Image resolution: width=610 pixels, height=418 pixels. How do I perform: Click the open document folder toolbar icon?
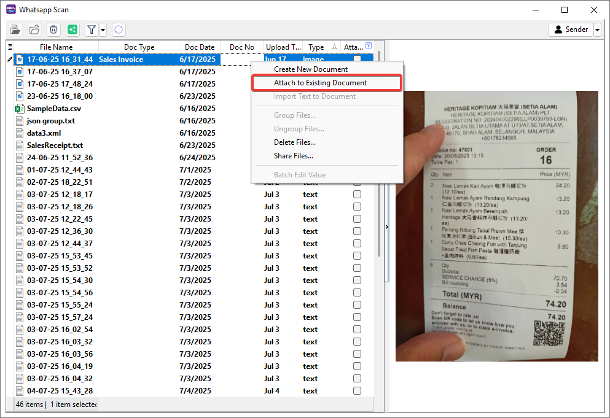click(x=15, y=29)
